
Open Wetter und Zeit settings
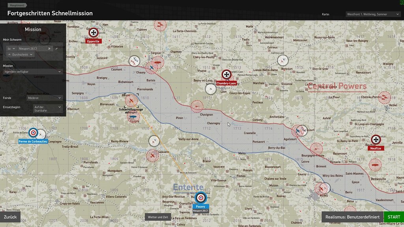(158, 217)
